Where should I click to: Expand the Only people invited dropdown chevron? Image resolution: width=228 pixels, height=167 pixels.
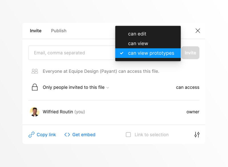[108, 88]
